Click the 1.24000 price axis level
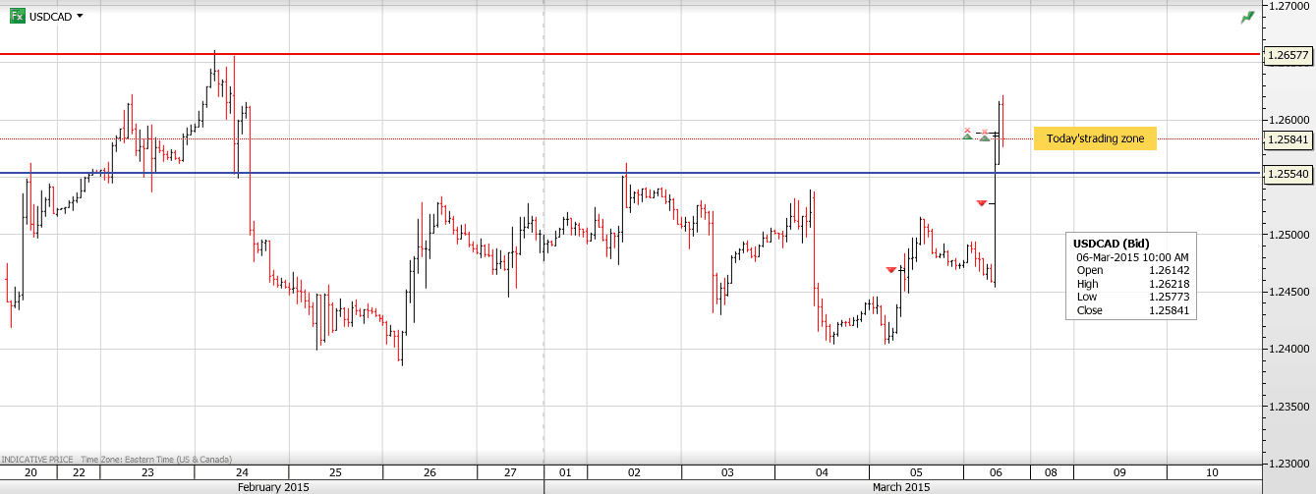1316x494 pixels. (1288, 349)
